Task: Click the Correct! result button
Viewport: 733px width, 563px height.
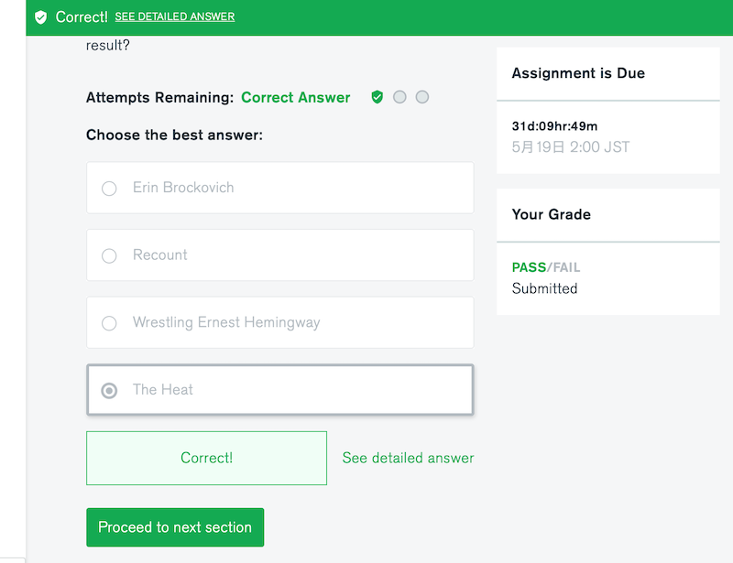Action: coord(207,458)
